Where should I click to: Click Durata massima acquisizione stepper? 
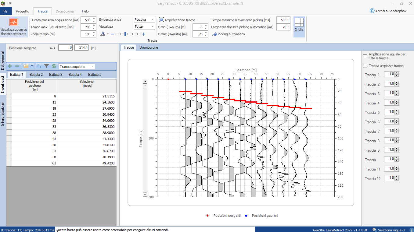[94, 20]
